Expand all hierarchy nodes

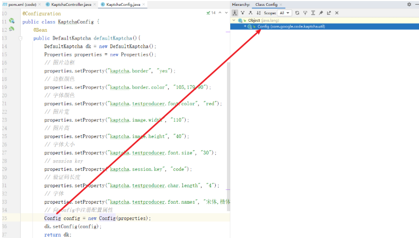[x=313, y=13]
